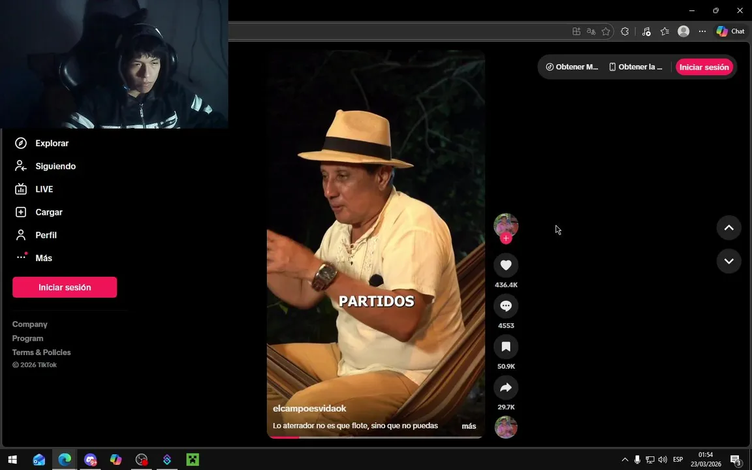The width and height of the screenshot is (752, 470).
Task: Click Edge split screen icon in address bar
Action: [576, 31]
